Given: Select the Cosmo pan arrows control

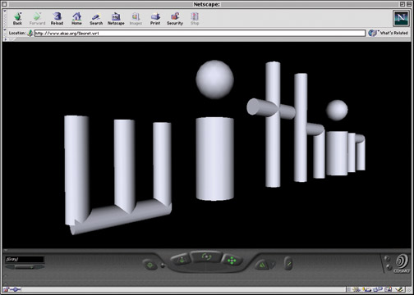Looking at the screenshot, I should [x=232, y=261].
